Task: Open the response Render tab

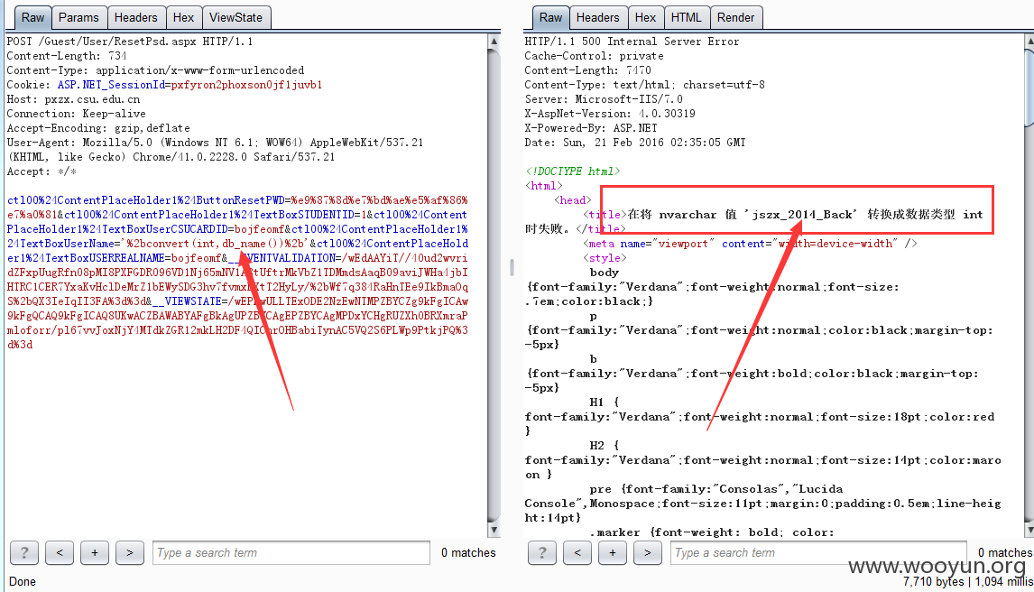Action: [x=736, y=18]
